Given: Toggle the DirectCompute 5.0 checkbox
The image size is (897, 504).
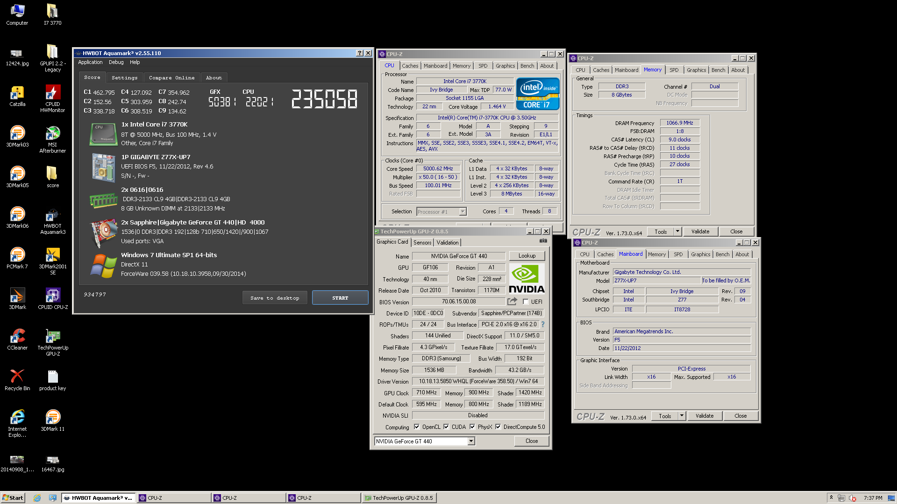Looking at the screenshot, I should pos(498,427).
